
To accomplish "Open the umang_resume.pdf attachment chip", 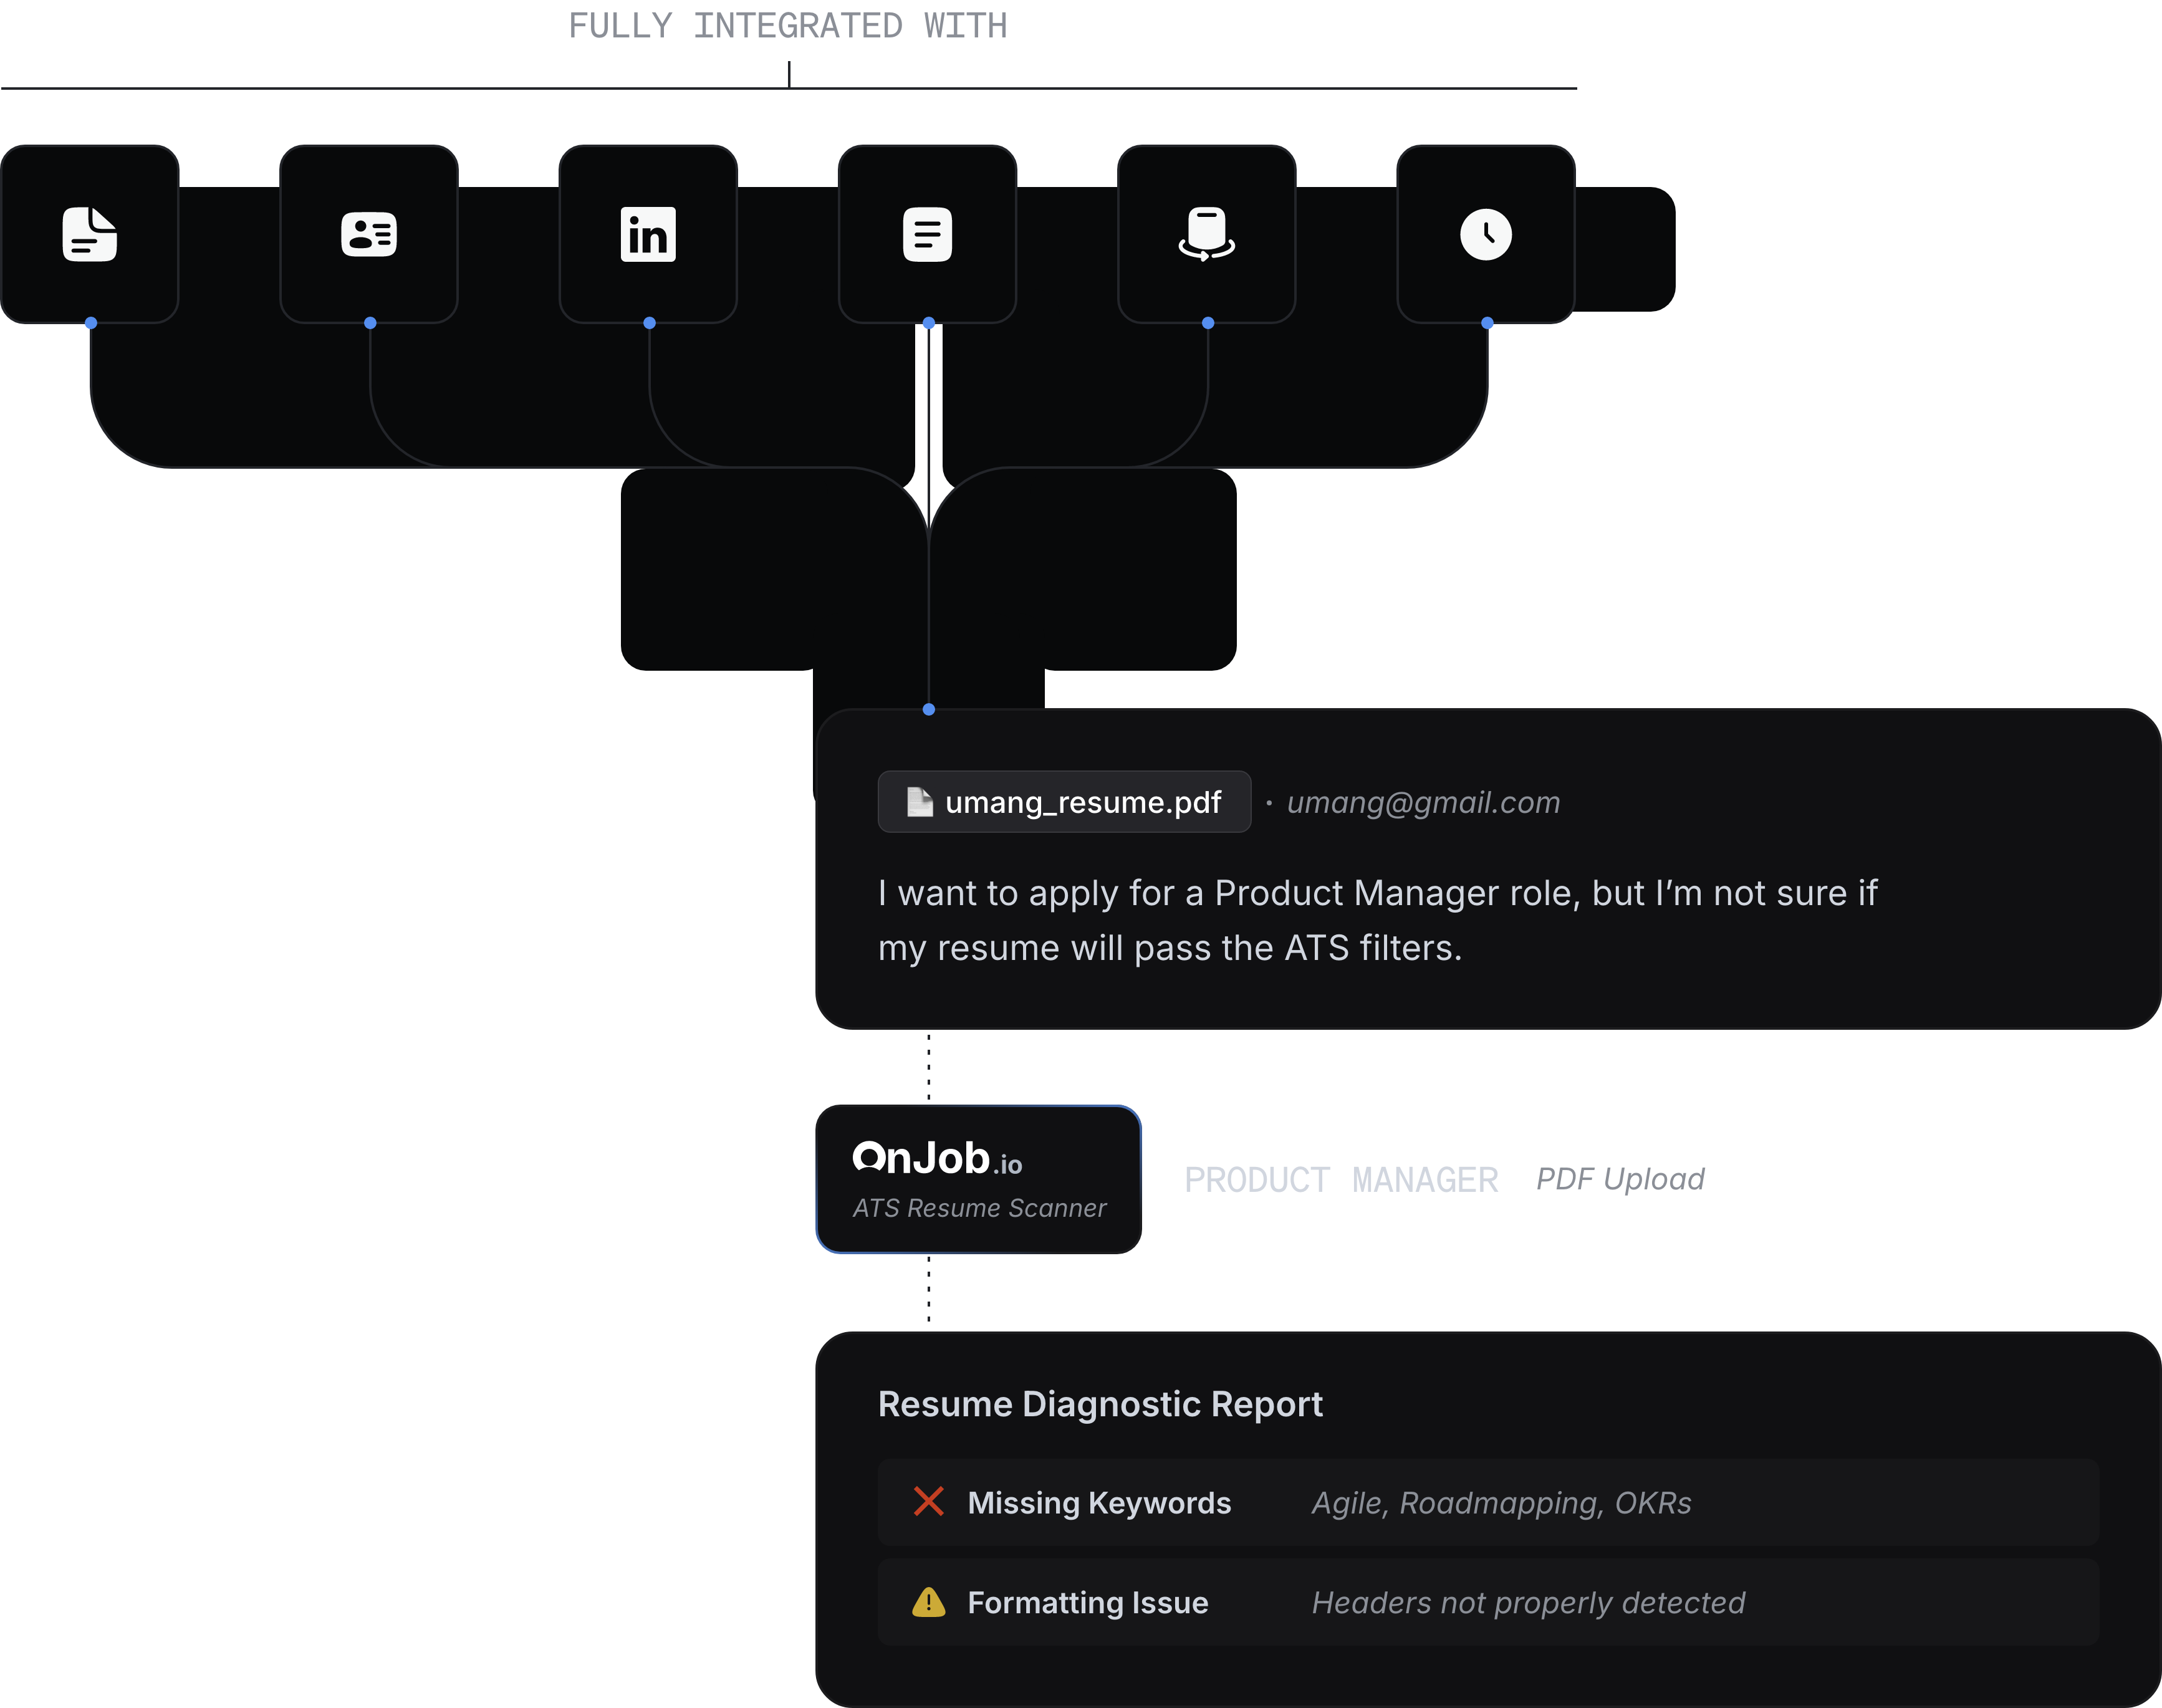I will tap(1064, 802).
